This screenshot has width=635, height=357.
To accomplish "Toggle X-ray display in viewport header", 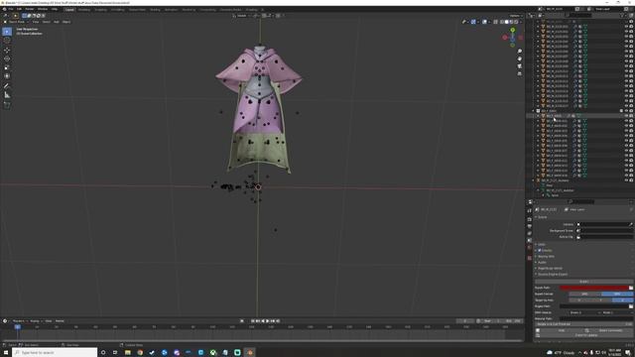I will (496, 22).
